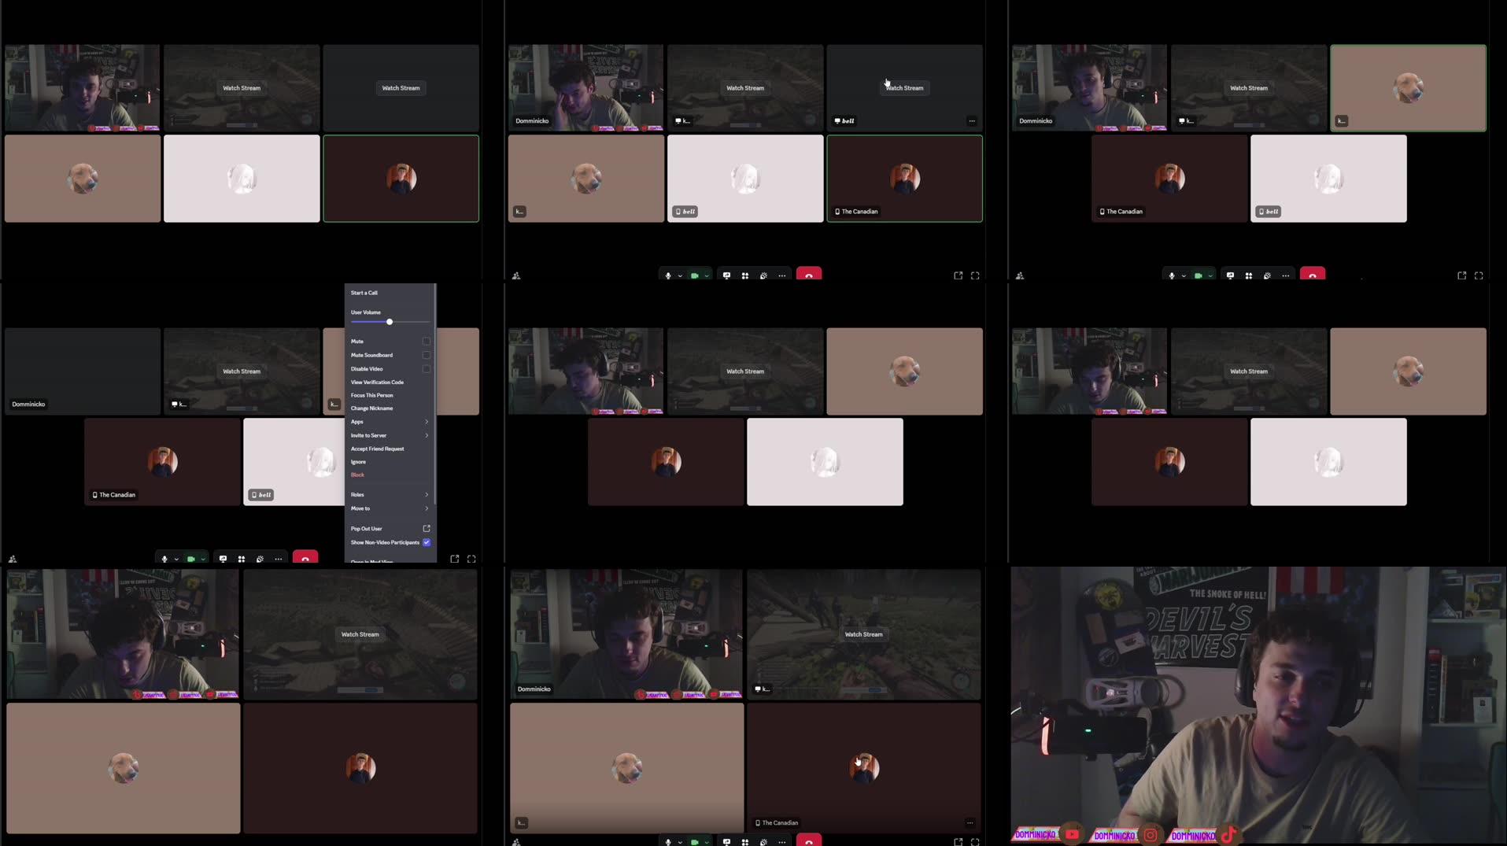Click the YouTube icon on the webcam overlay
Screen dimensions: 1507x846
click(1072, 835)
